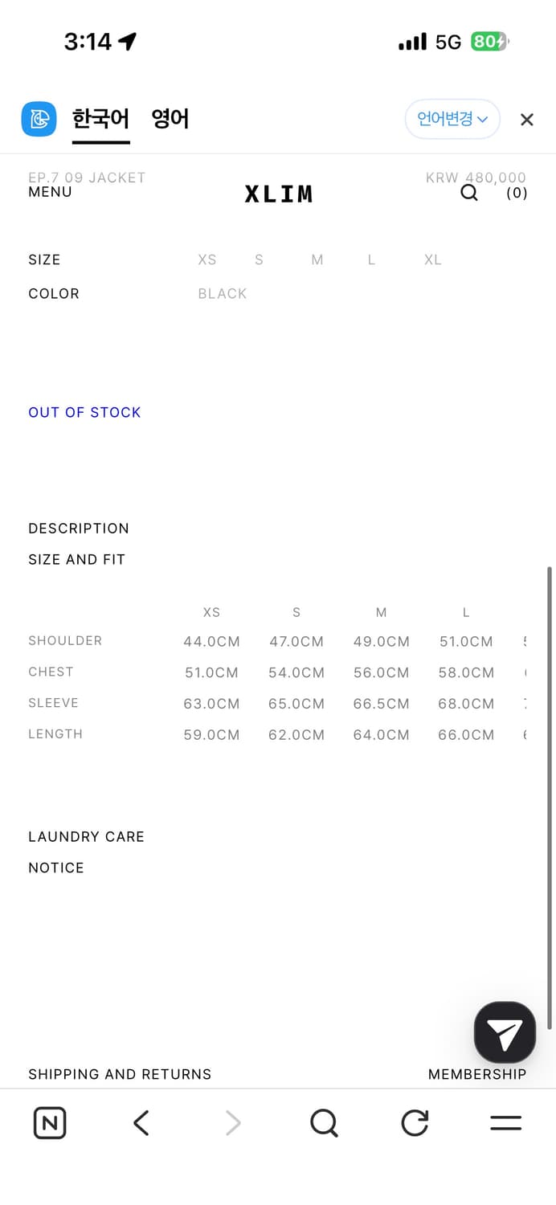Reload the page with refresh icon

pos(415,1123)
